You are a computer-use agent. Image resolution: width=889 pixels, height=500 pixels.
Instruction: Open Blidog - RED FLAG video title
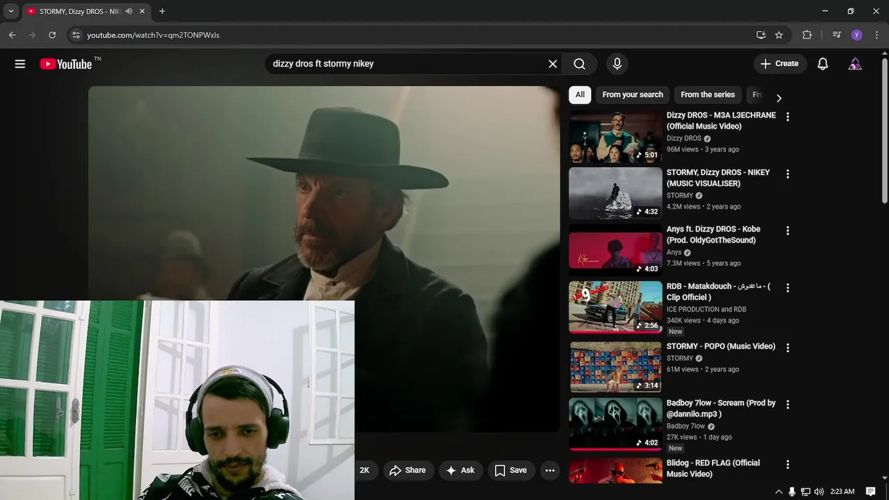[x=713, y=468]
